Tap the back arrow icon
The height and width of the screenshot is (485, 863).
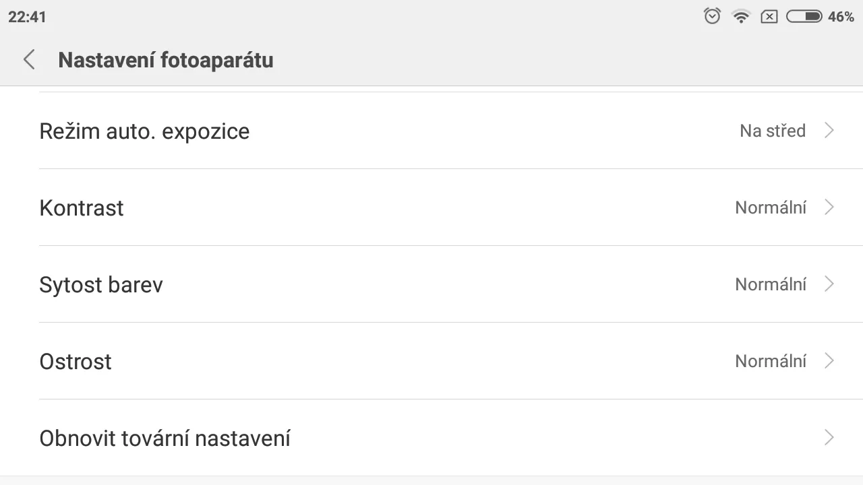click(29, 60)
